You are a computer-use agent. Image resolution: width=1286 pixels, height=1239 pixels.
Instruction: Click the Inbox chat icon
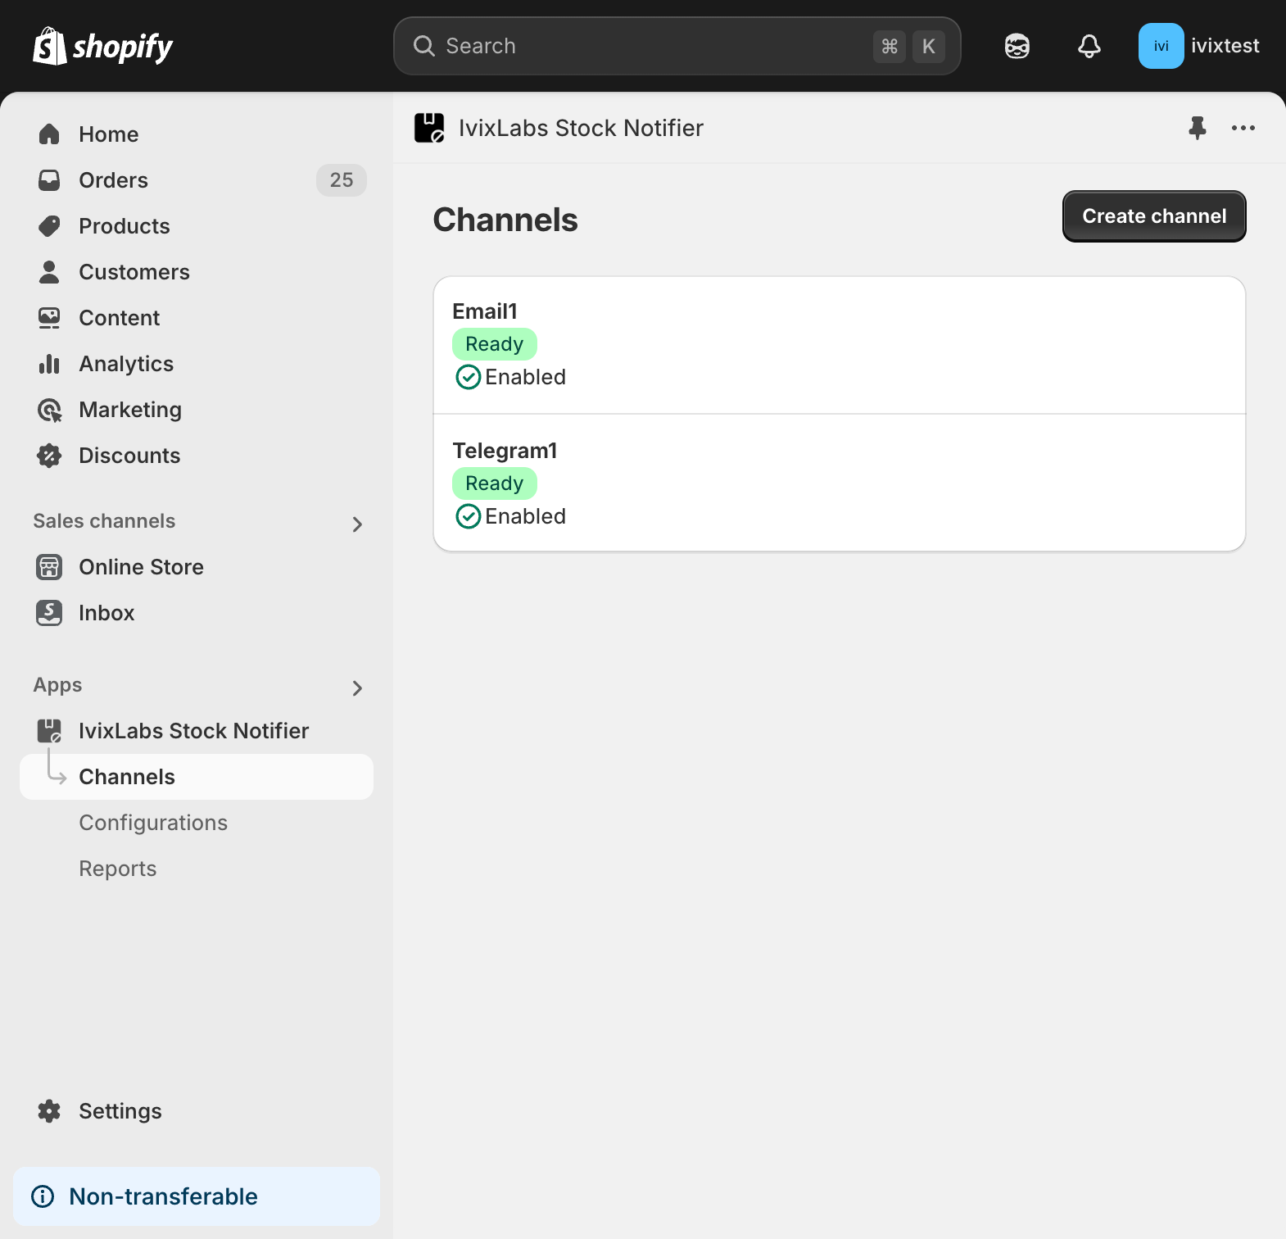click(x=49, y=613)
